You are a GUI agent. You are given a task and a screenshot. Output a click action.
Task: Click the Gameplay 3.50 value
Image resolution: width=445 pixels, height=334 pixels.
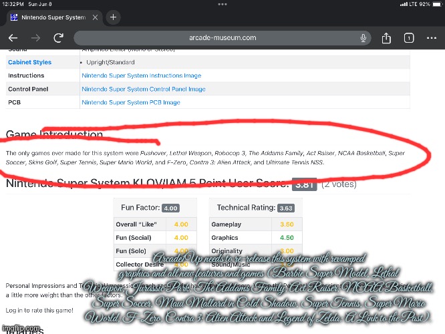(287, 224)
